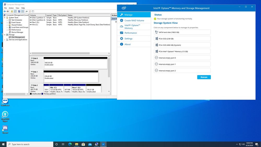Open Microsoft Edge from the taskbar
Screen dimensions: 261x147
tap(70, 144)
